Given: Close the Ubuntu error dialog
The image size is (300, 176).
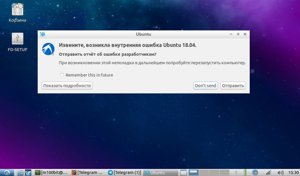Looking at the screenshot, I should (245, 34).
